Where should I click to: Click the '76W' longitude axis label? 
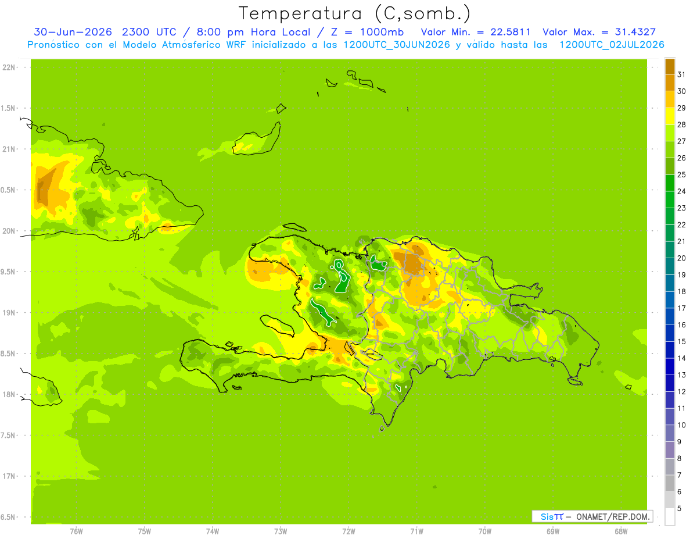pos(76,531)
